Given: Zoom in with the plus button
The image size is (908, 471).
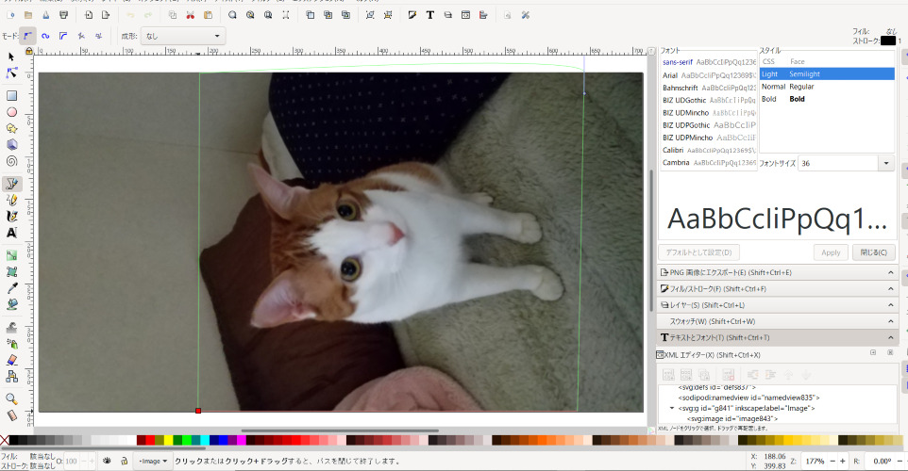Looking at the screenshot, I should pos(843,462).
